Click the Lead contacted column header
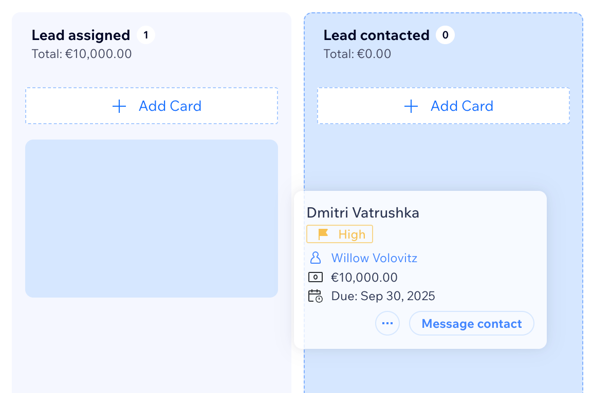 click(x=376, y=35)
